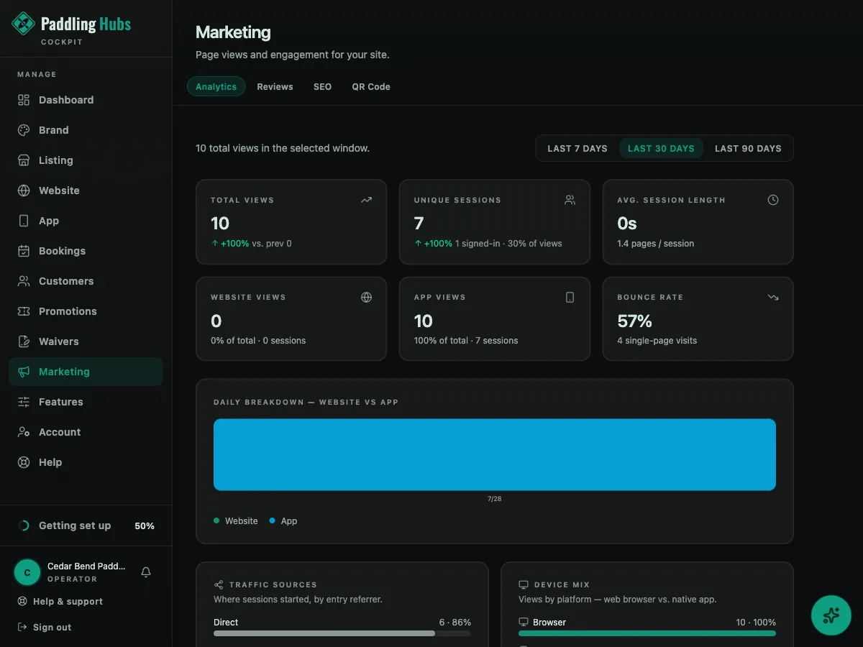Click the Paddling Hubs logo icon
863x647 pixels.
[x=24, y=24]
